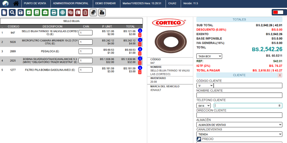Screen dimensions: 287x143
Task: Save the sale with floppy disk icon
Action: click(x=21, y=13)
